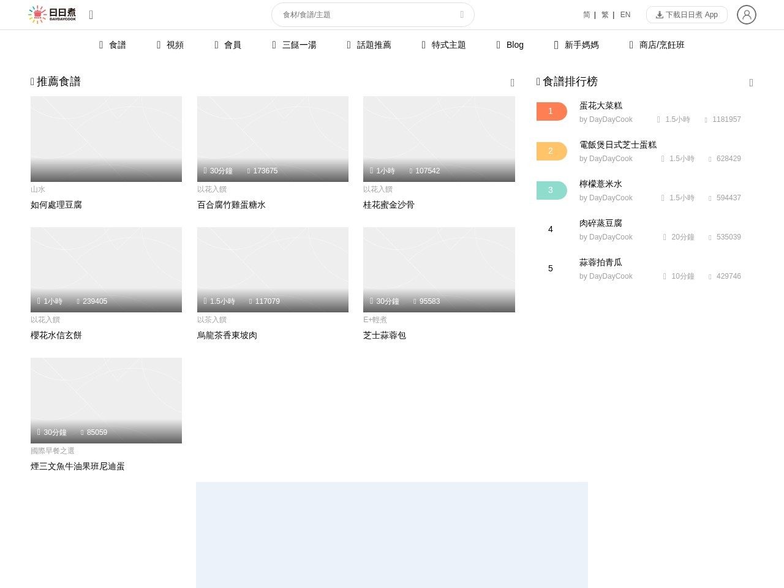Open the user account profile icon
This screenshot has height=588, width=784.
point(746,15)
